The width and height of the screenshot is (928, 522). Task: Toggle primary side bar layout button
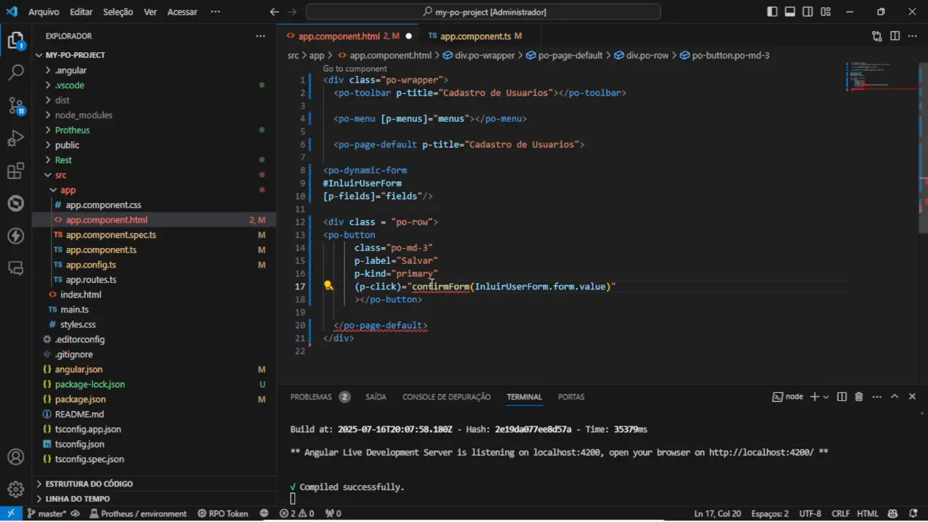[773, 12]
